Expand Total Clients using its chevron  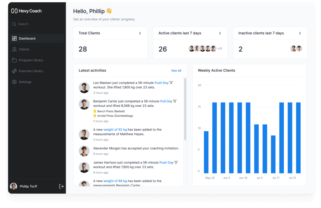tap(140, 33)
